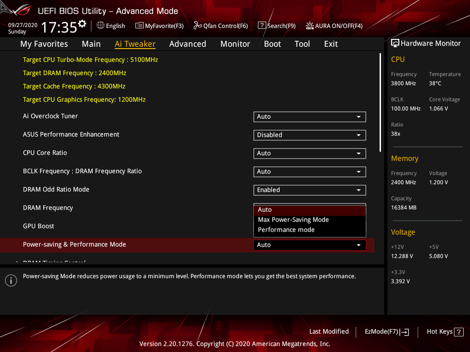Select the Ai Tweaker tab
This screenshot has height=352, width=470.
click(x=135, y=44)
